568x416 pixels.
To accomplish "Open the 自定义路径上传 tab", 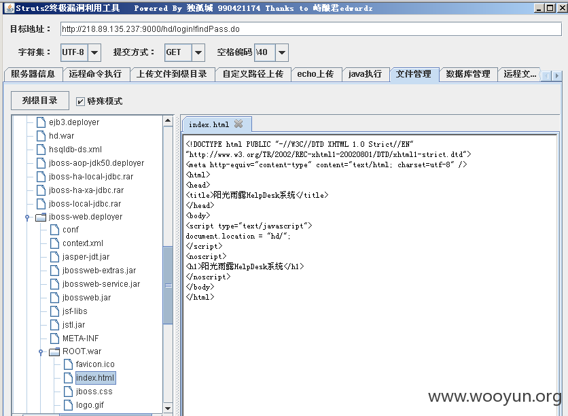I will click(253, 74).
